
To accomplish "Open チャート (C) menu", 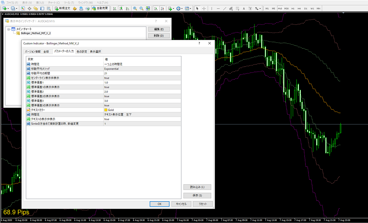I will tap(54, 2).
